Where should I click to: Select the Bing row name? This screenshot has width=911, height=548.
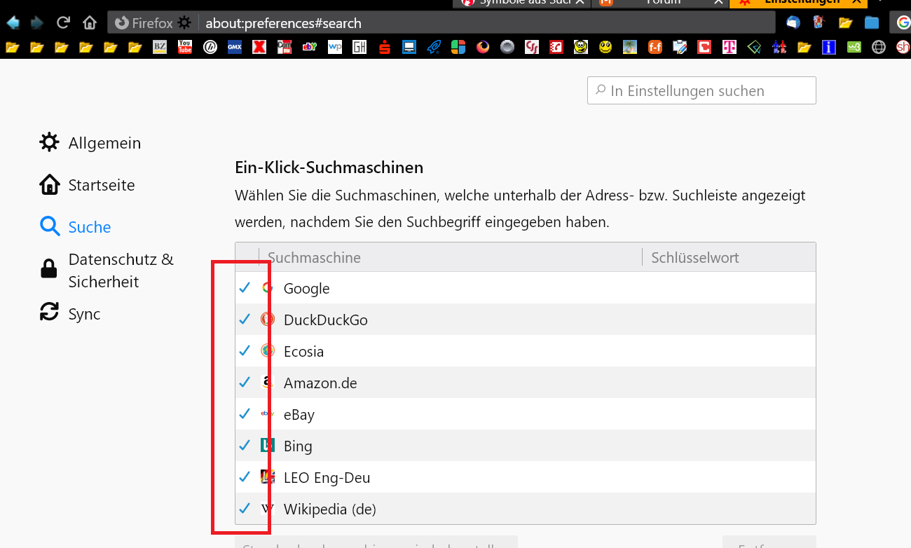pyautogui.click(x=298, y=446)
